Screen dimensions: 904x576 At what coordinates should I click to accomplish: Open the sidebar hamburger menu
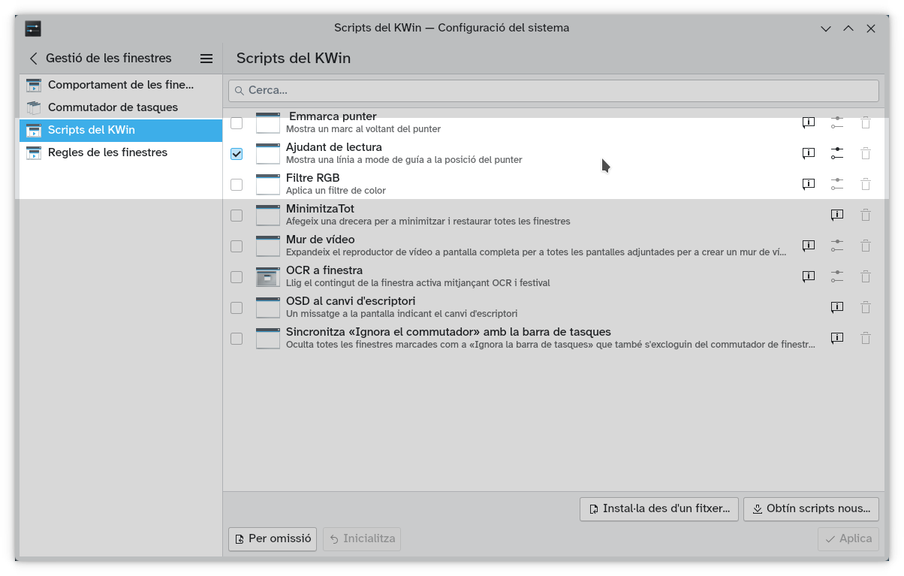pyautogui.click(x=206, y=59)
